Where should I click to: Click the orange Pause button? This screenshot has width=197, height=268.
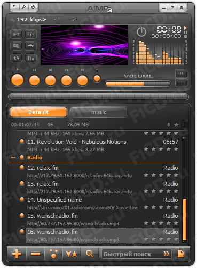[34, 80]
